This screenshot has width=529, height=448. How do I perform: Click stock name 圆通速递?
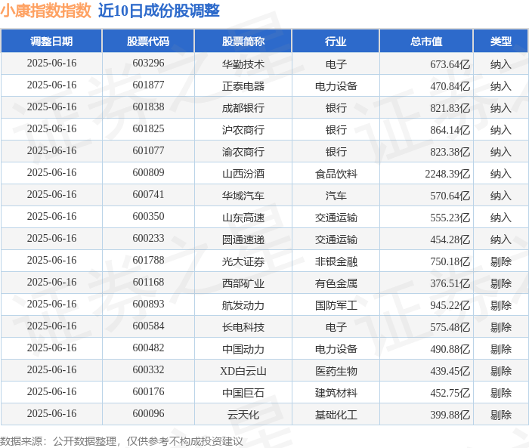coord(243,239)
